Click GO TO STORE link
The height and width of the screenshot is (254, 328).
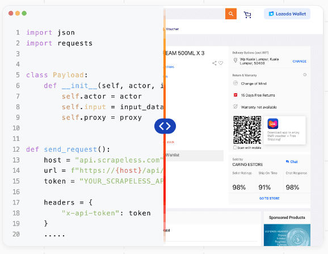[x=270, y=198]
